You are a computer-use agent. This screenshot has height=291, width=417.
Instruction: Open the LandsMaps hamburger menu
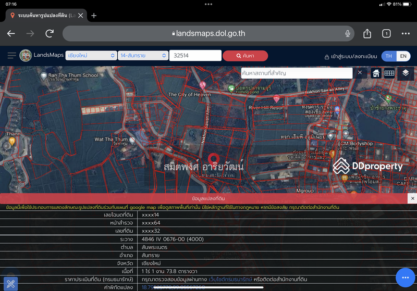[x=11, y=56]
